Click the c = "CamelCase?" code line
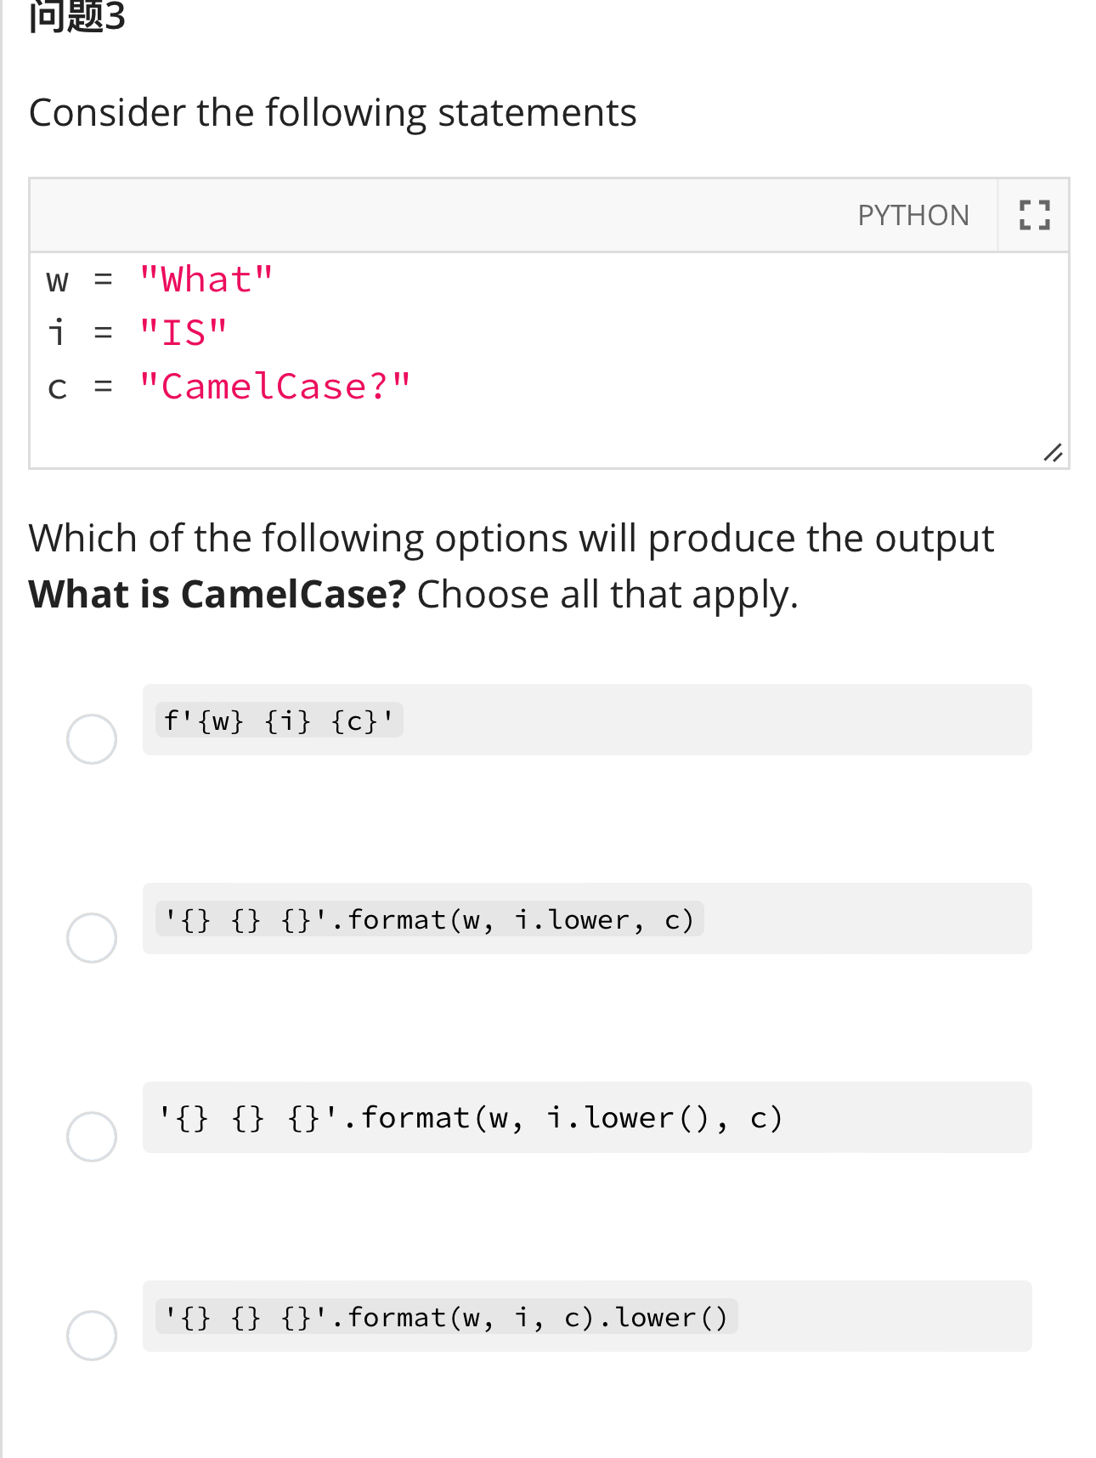The width and height of the screenshot is (1096, 1458). pos(229,387)
